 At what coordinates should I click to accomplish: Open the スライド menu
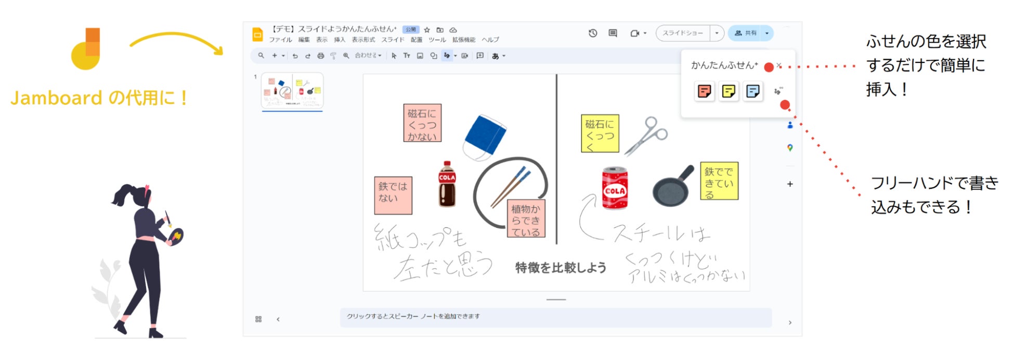point(393,40)
